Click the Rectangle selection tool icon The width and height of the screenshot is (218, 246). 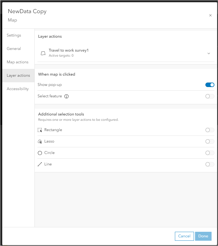[40, 130]
